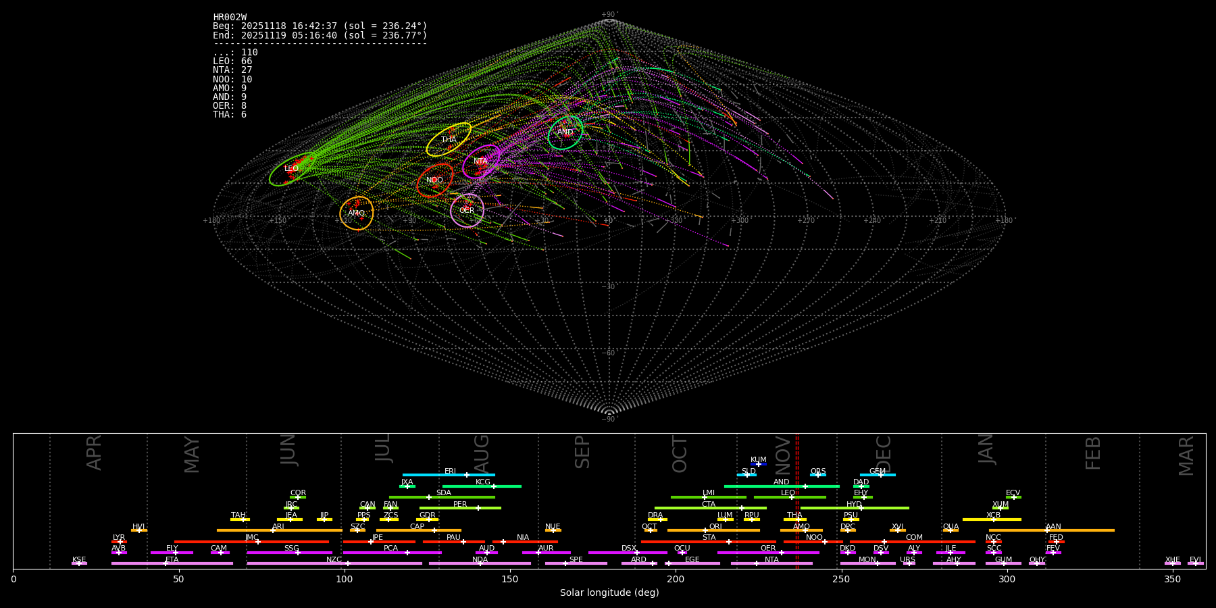Select the purple DSX shower bar
The image size is (1216, 608).
[628, 553]
